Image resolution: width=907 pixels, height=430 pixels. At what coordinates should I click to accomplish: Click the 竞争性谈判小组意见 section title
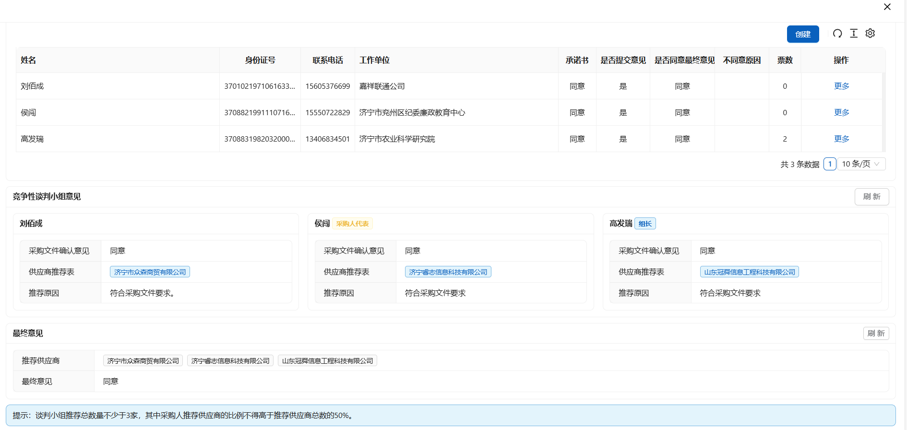pyautogui.click(x=47, y=197)
